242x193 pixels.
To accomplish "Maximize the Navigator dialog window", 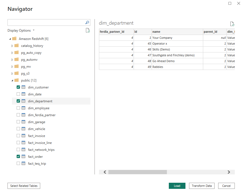I will [230, 3].
